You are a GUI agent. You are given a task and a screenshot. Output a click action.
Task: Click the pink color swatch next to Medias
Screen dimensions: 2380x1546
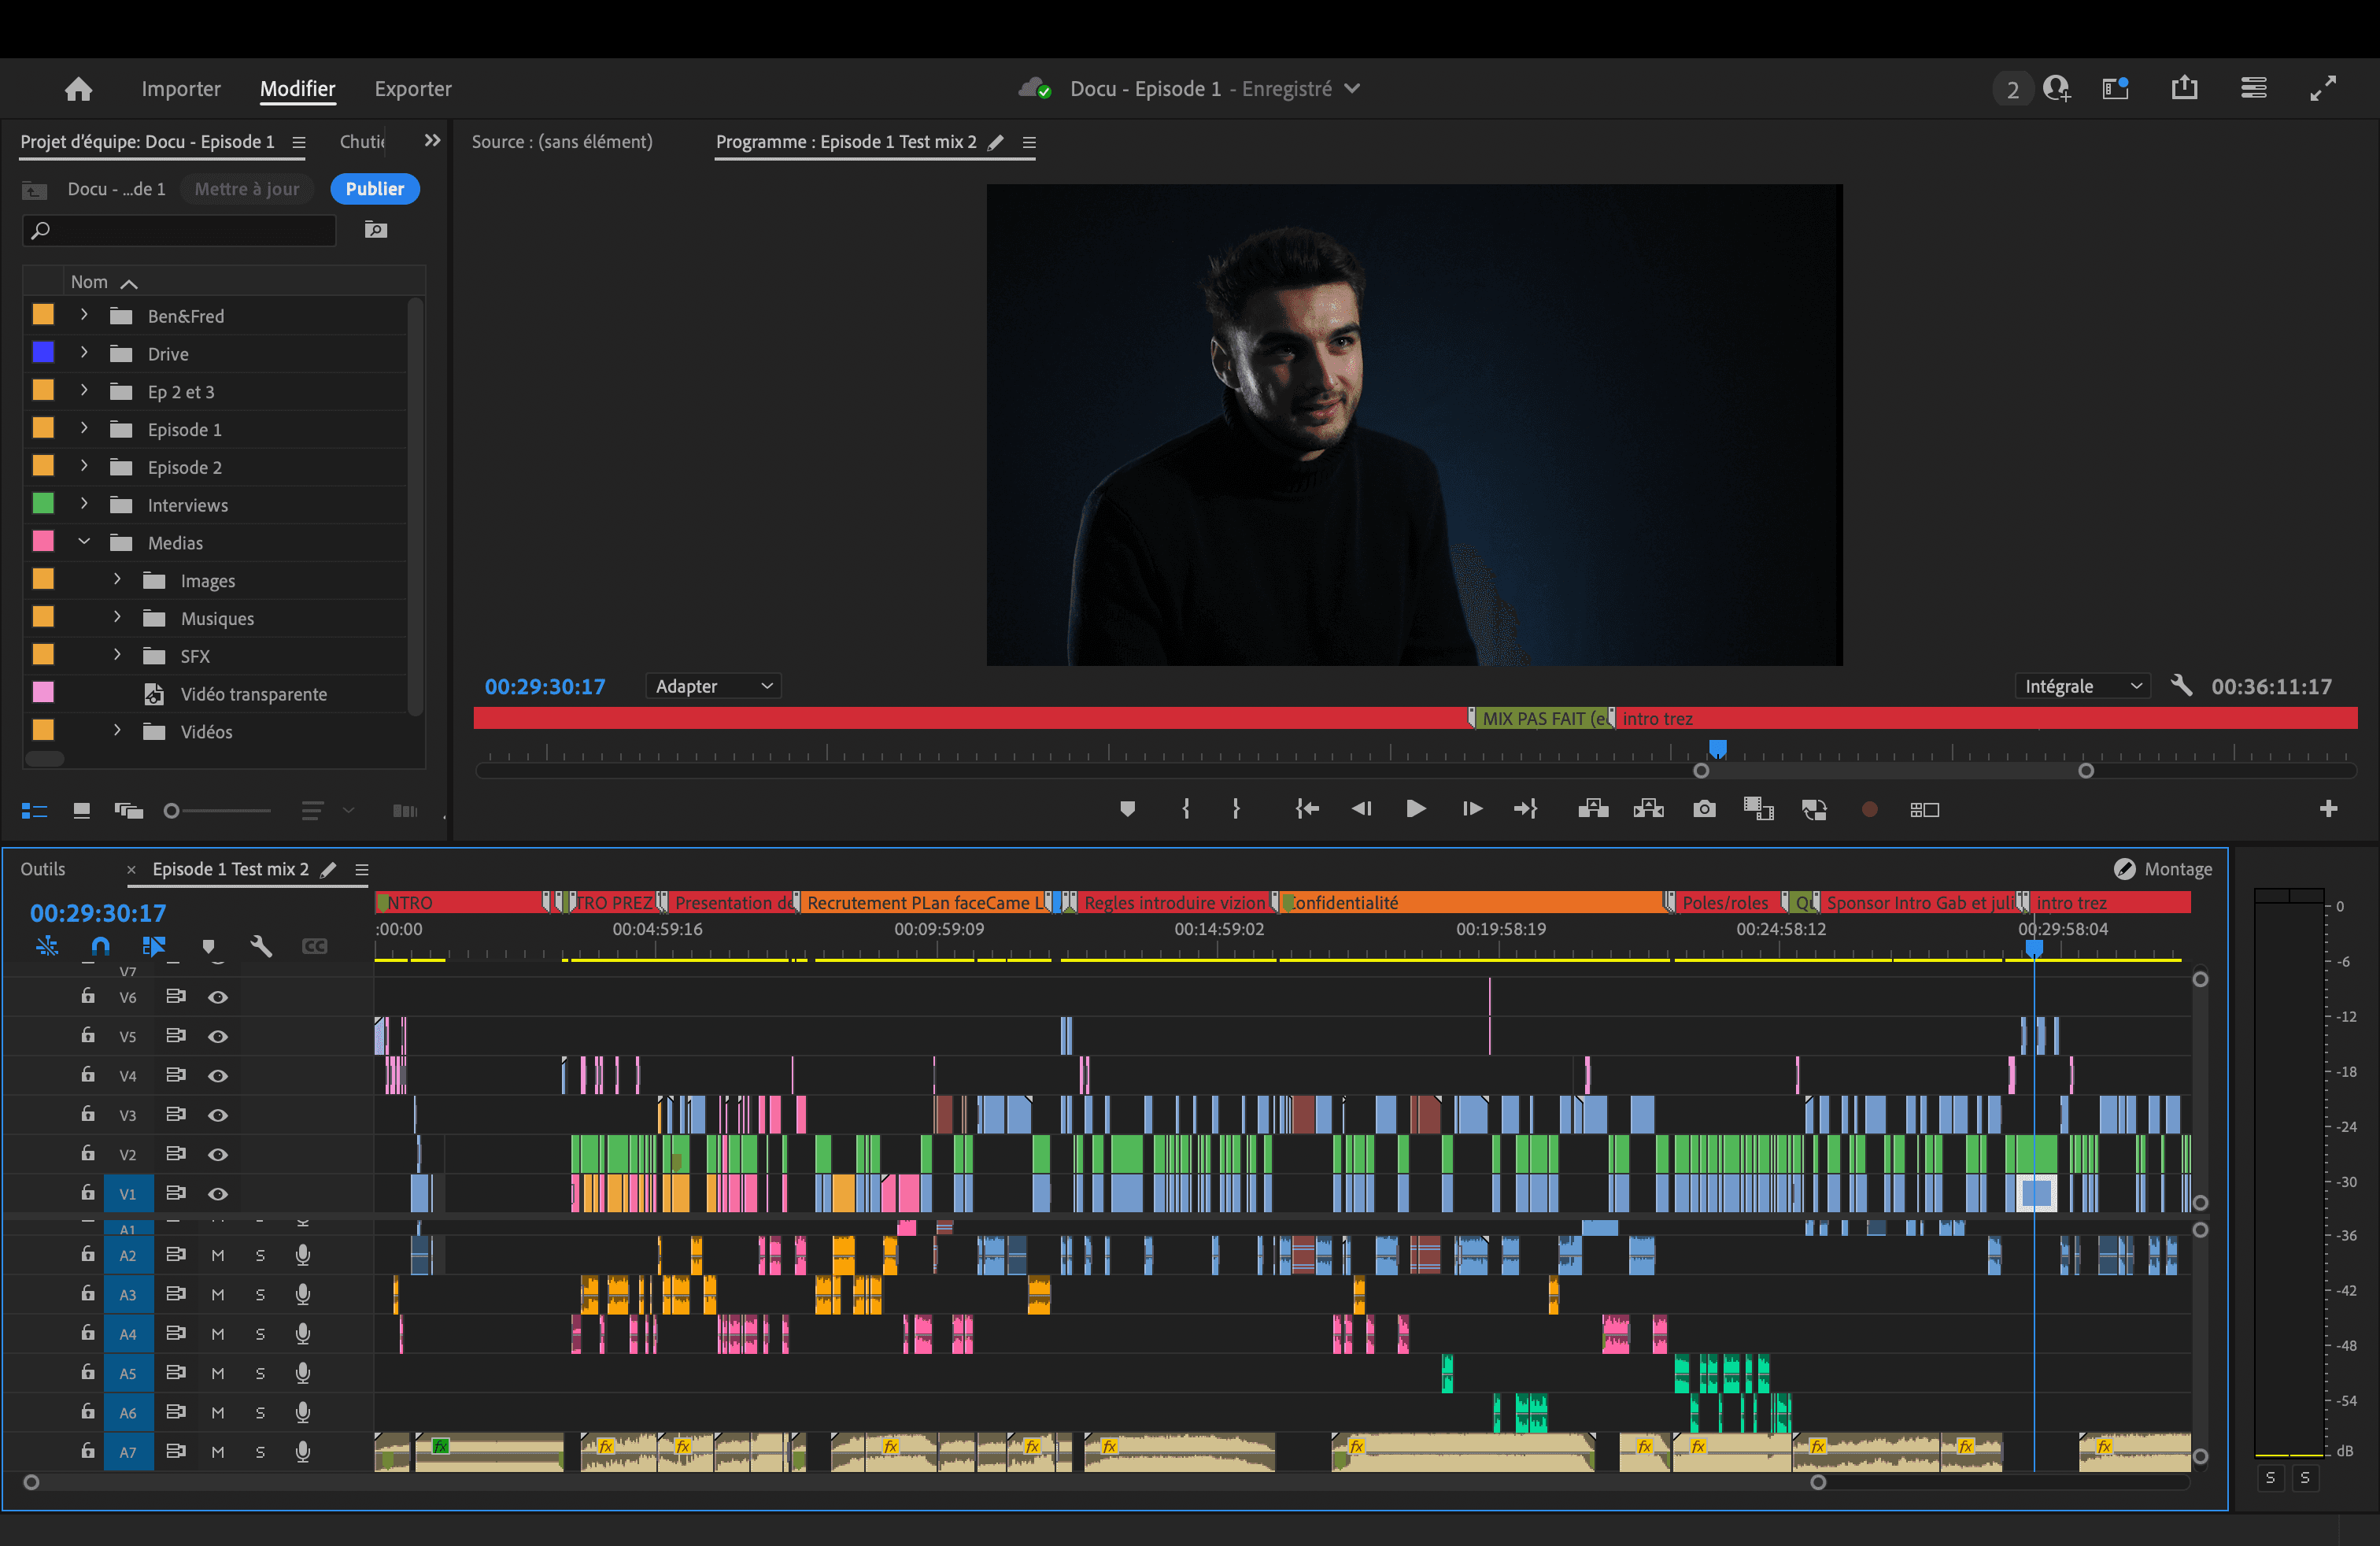[43, 542]
